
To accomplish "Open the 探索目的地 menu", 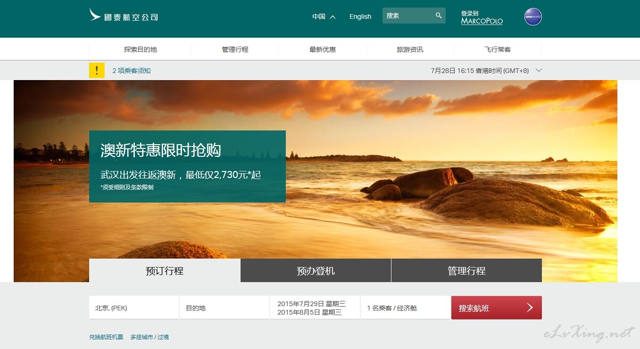I will [x=141, y=49].
